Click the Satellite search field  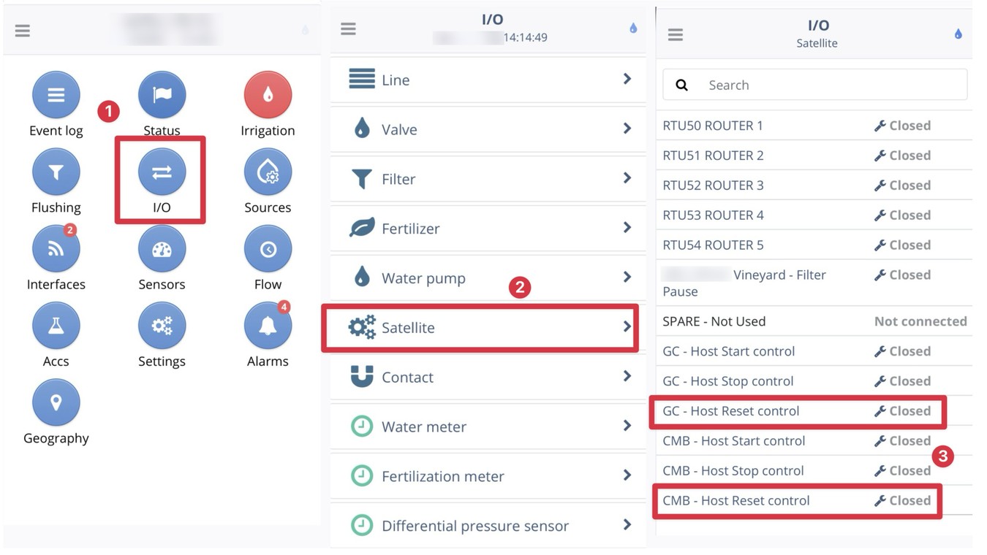tap(826, 85)
